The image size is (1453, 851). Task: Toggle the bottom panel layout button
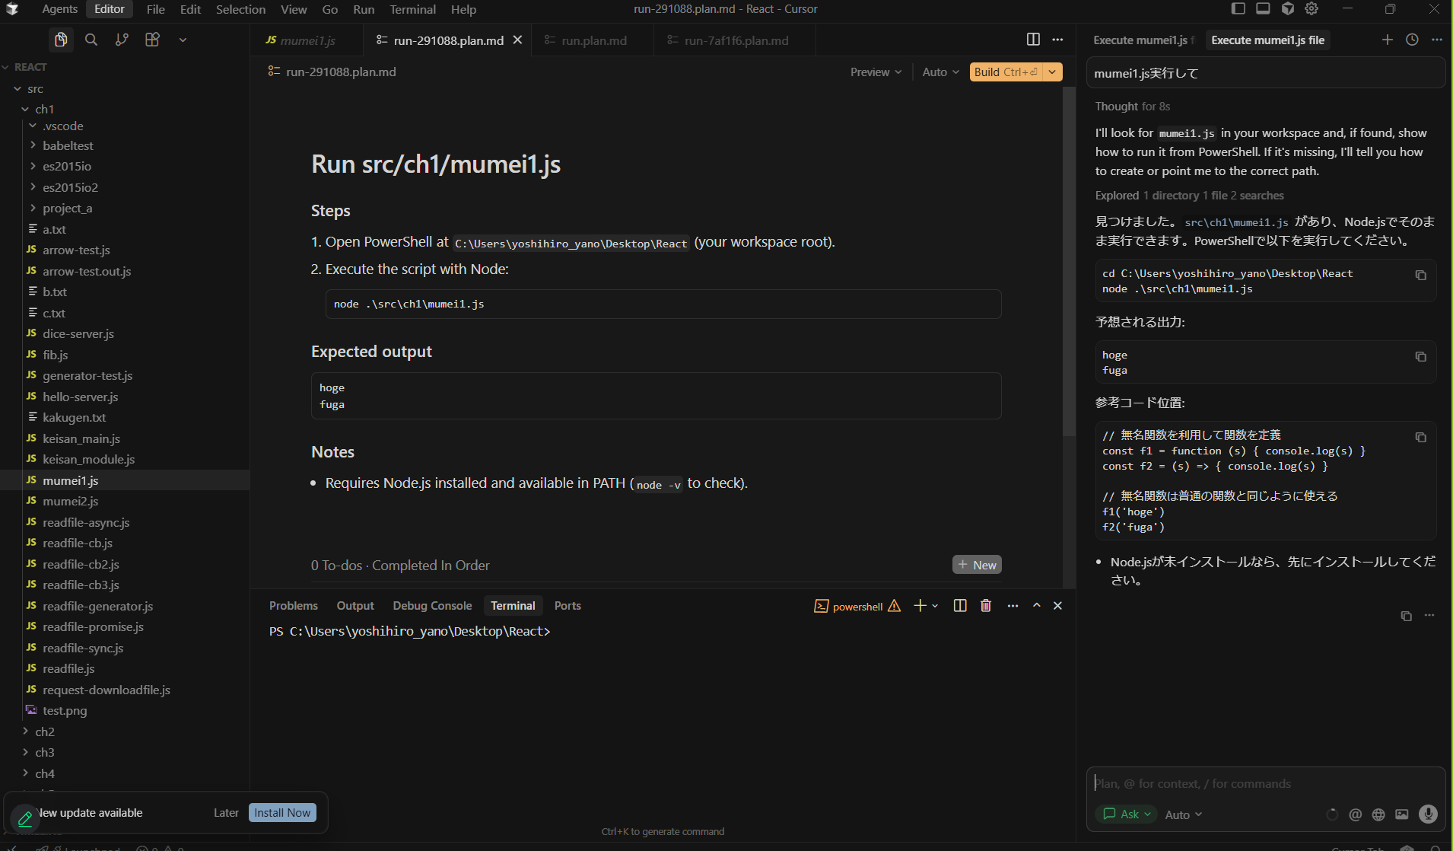(1263, 9)
